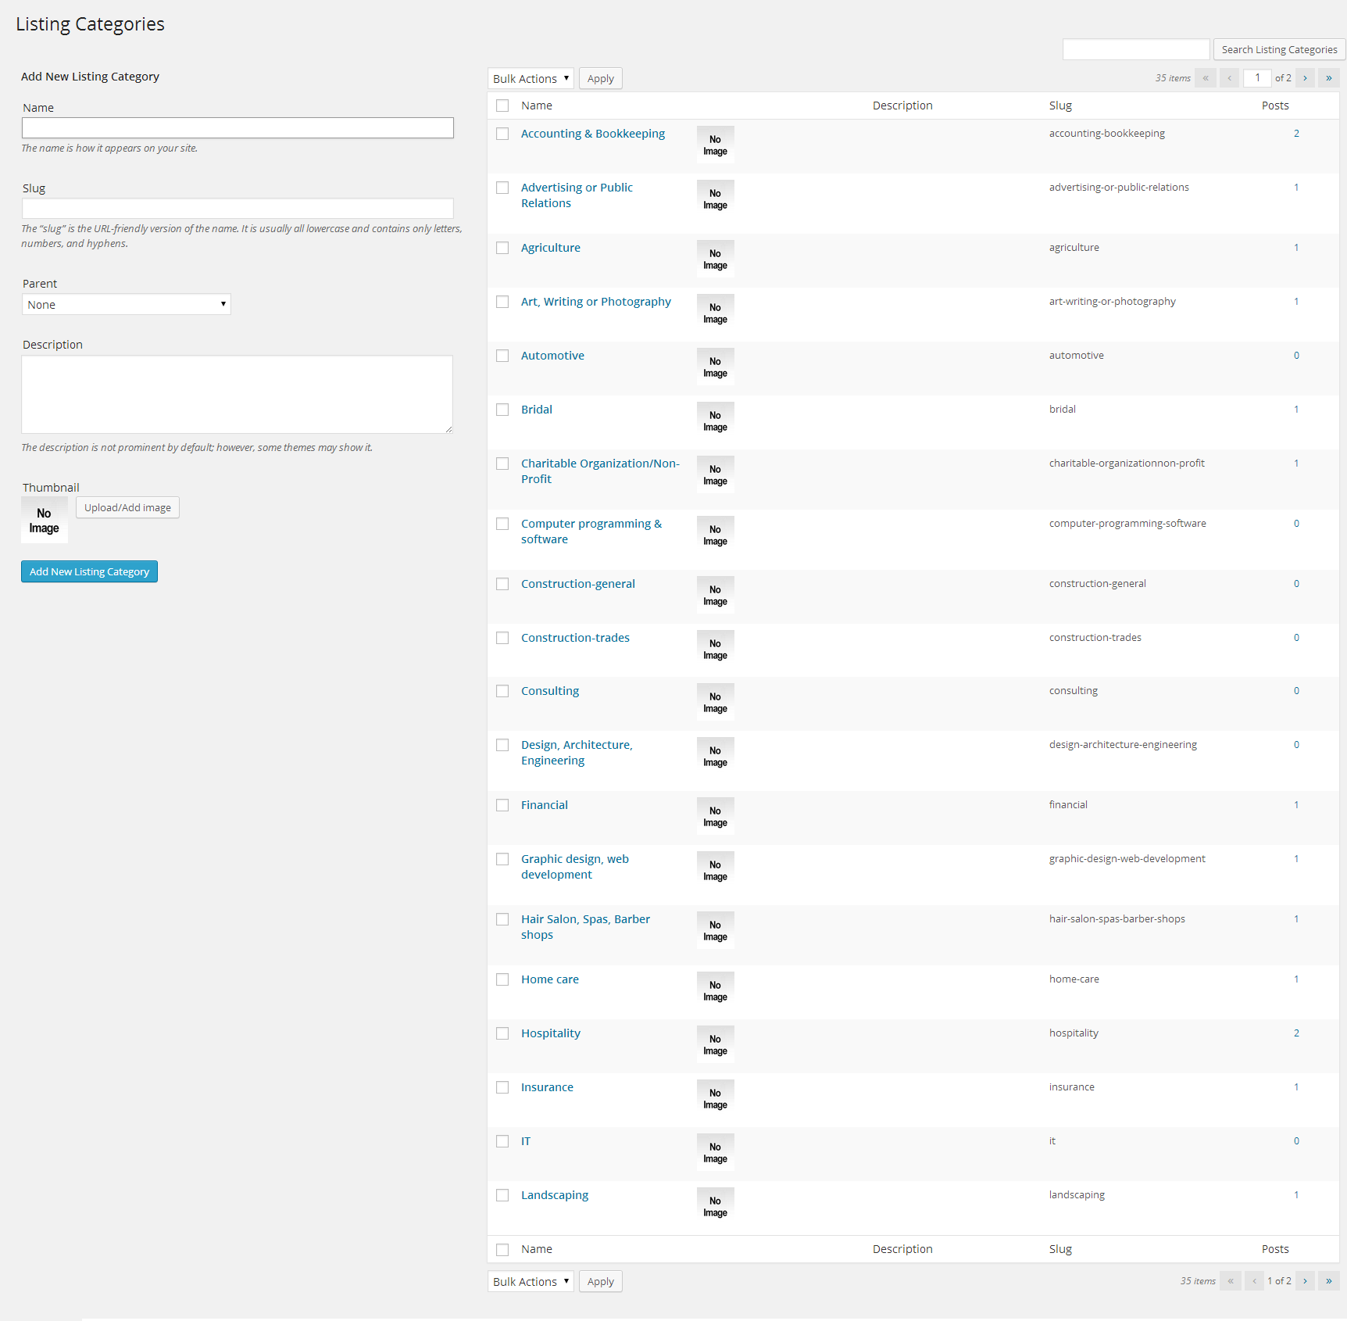The image size is (1347, 1321).
Task: Jump to last page in bottom pagination
Action: pos(1328,1281)
